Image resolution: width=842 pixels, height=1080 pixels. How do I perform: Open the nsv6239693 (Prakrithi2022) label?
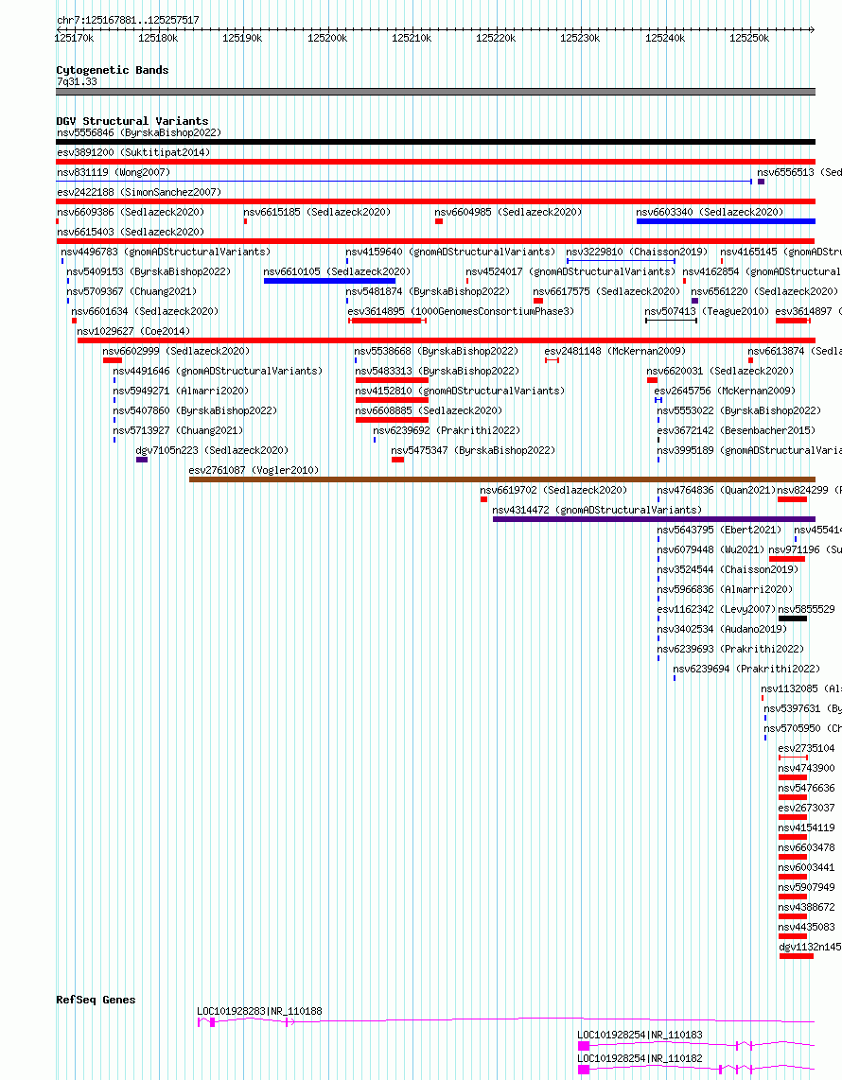coord(730,650)
